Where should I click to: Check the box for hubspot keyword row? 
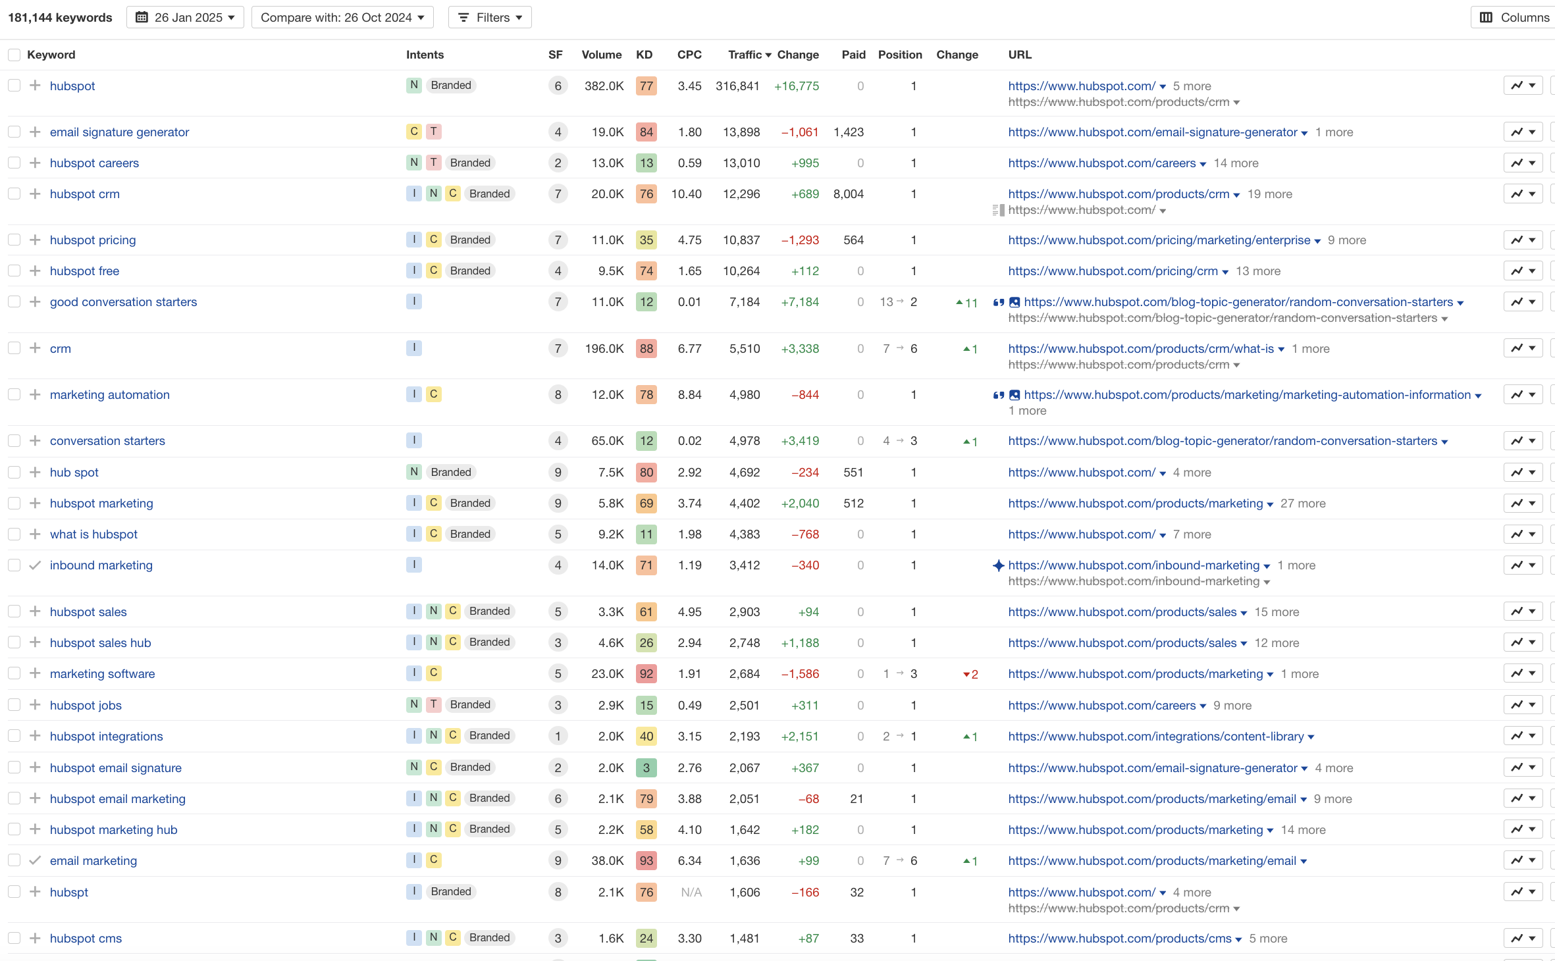coord(14,86)
